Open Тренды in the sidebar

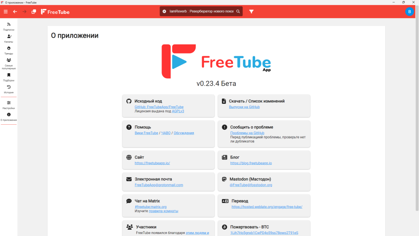(9, 50)
